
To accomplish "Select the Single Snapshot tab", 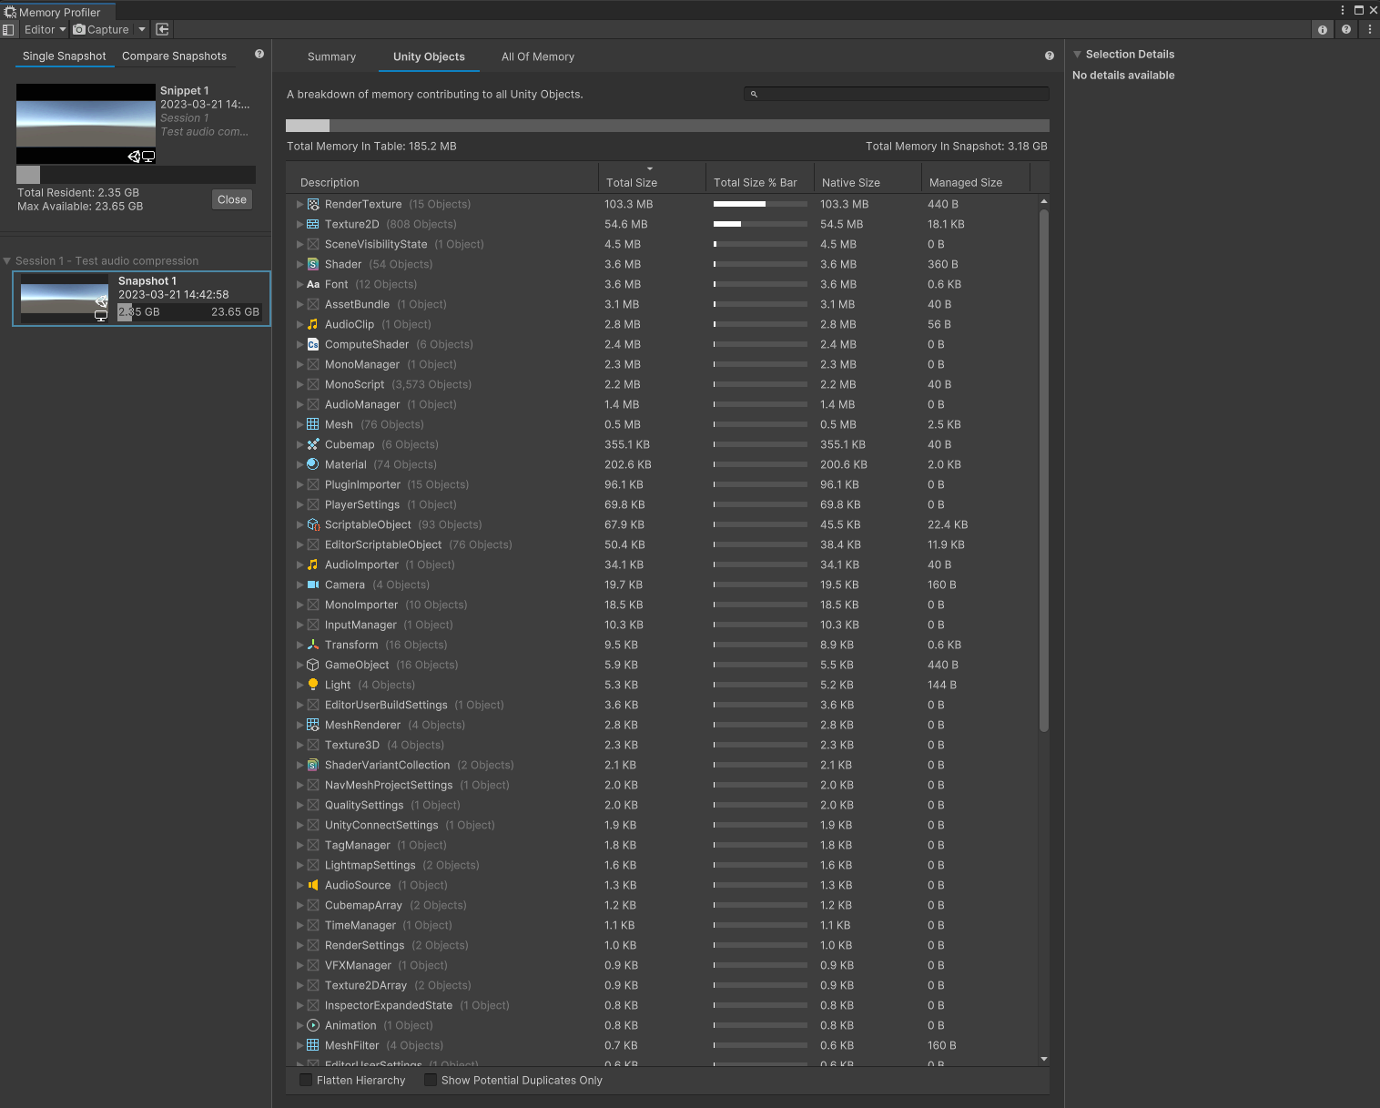I will tap(64, 56).
